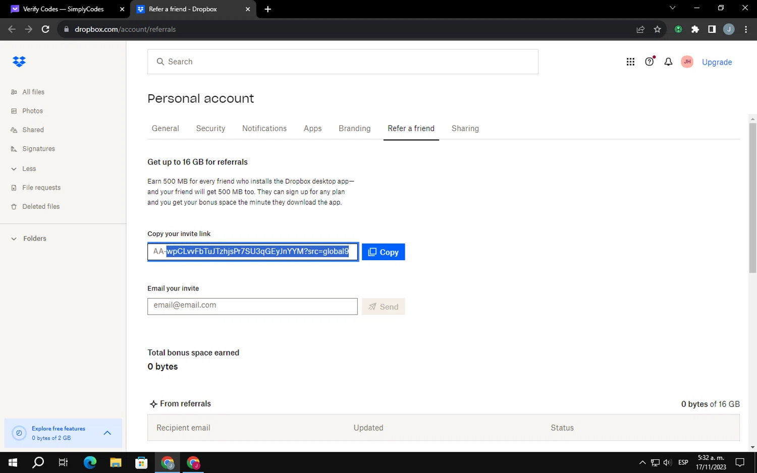
Task: Open Task View on taskbar
Action: tap(63, 462)
